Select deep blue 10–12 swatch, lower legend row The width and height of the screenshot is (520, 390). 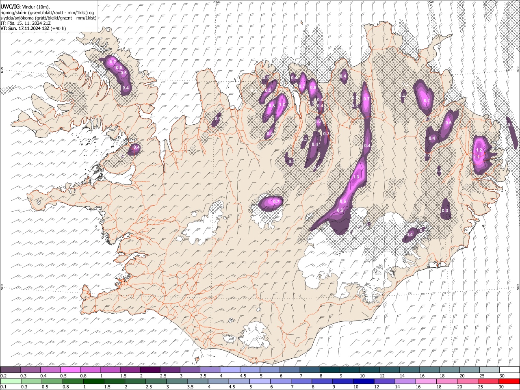pyautogui.click(x=364, y=381)
